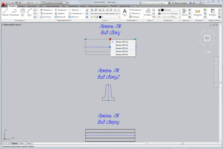Expand the Утилиты panel
The height and width of the screenshot is (149, 223).
pos(199,20)
